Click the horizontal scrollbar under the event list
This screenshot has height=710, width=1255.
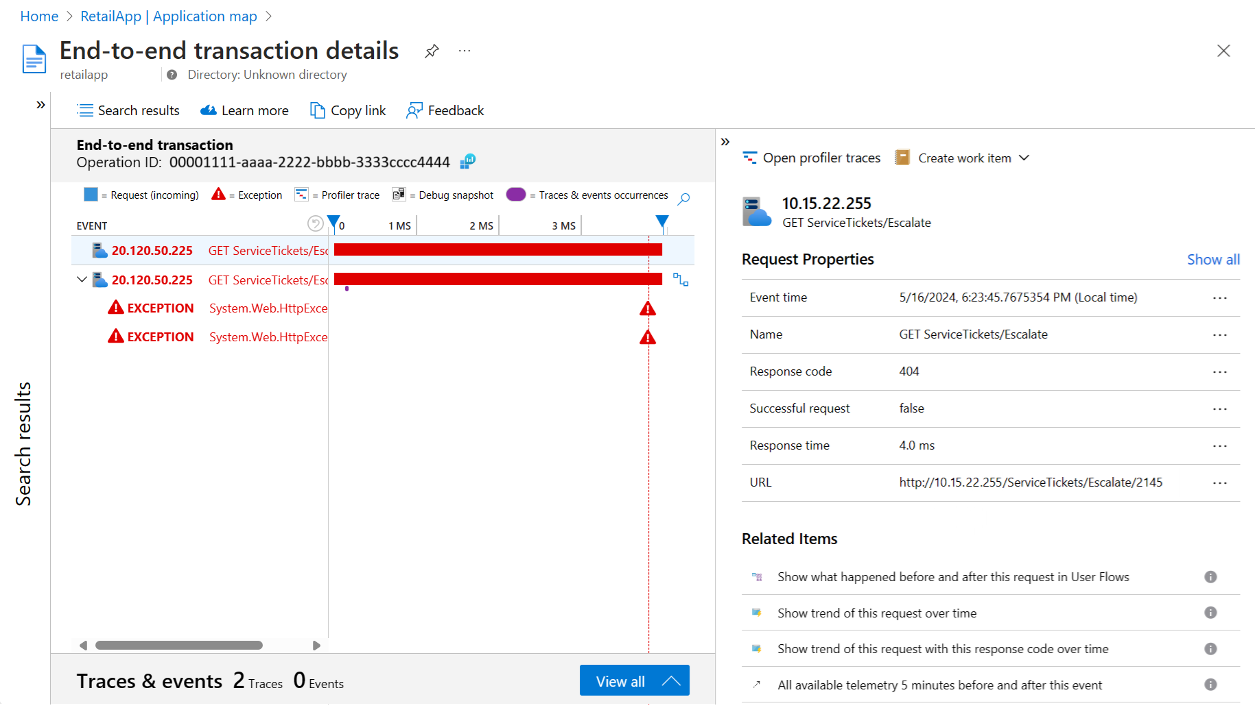point(179,645)
